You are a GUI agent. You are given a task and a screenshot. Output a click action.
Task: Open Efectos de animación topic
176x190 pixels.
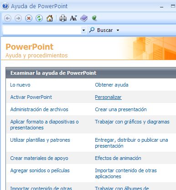point(118,158)
